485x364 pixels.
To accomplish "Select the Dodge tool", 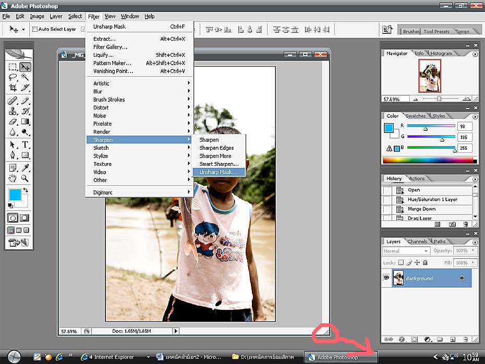I will pyautogui.click(x=25, y=132).
